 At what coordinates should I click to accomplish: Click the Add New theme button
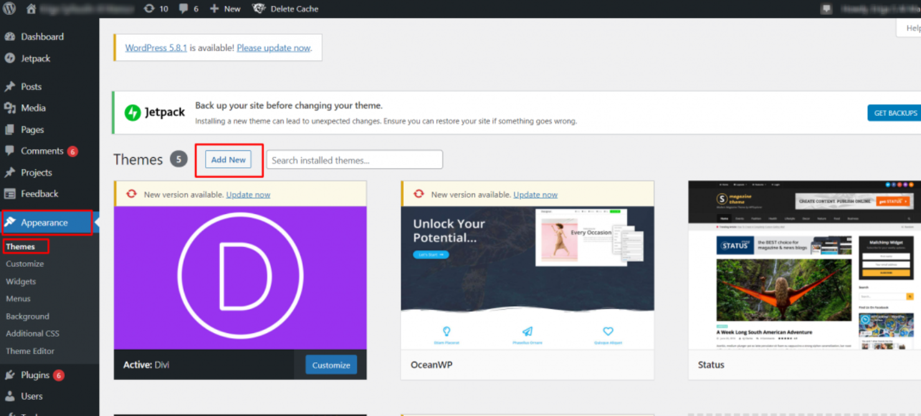tap(229, 160)
